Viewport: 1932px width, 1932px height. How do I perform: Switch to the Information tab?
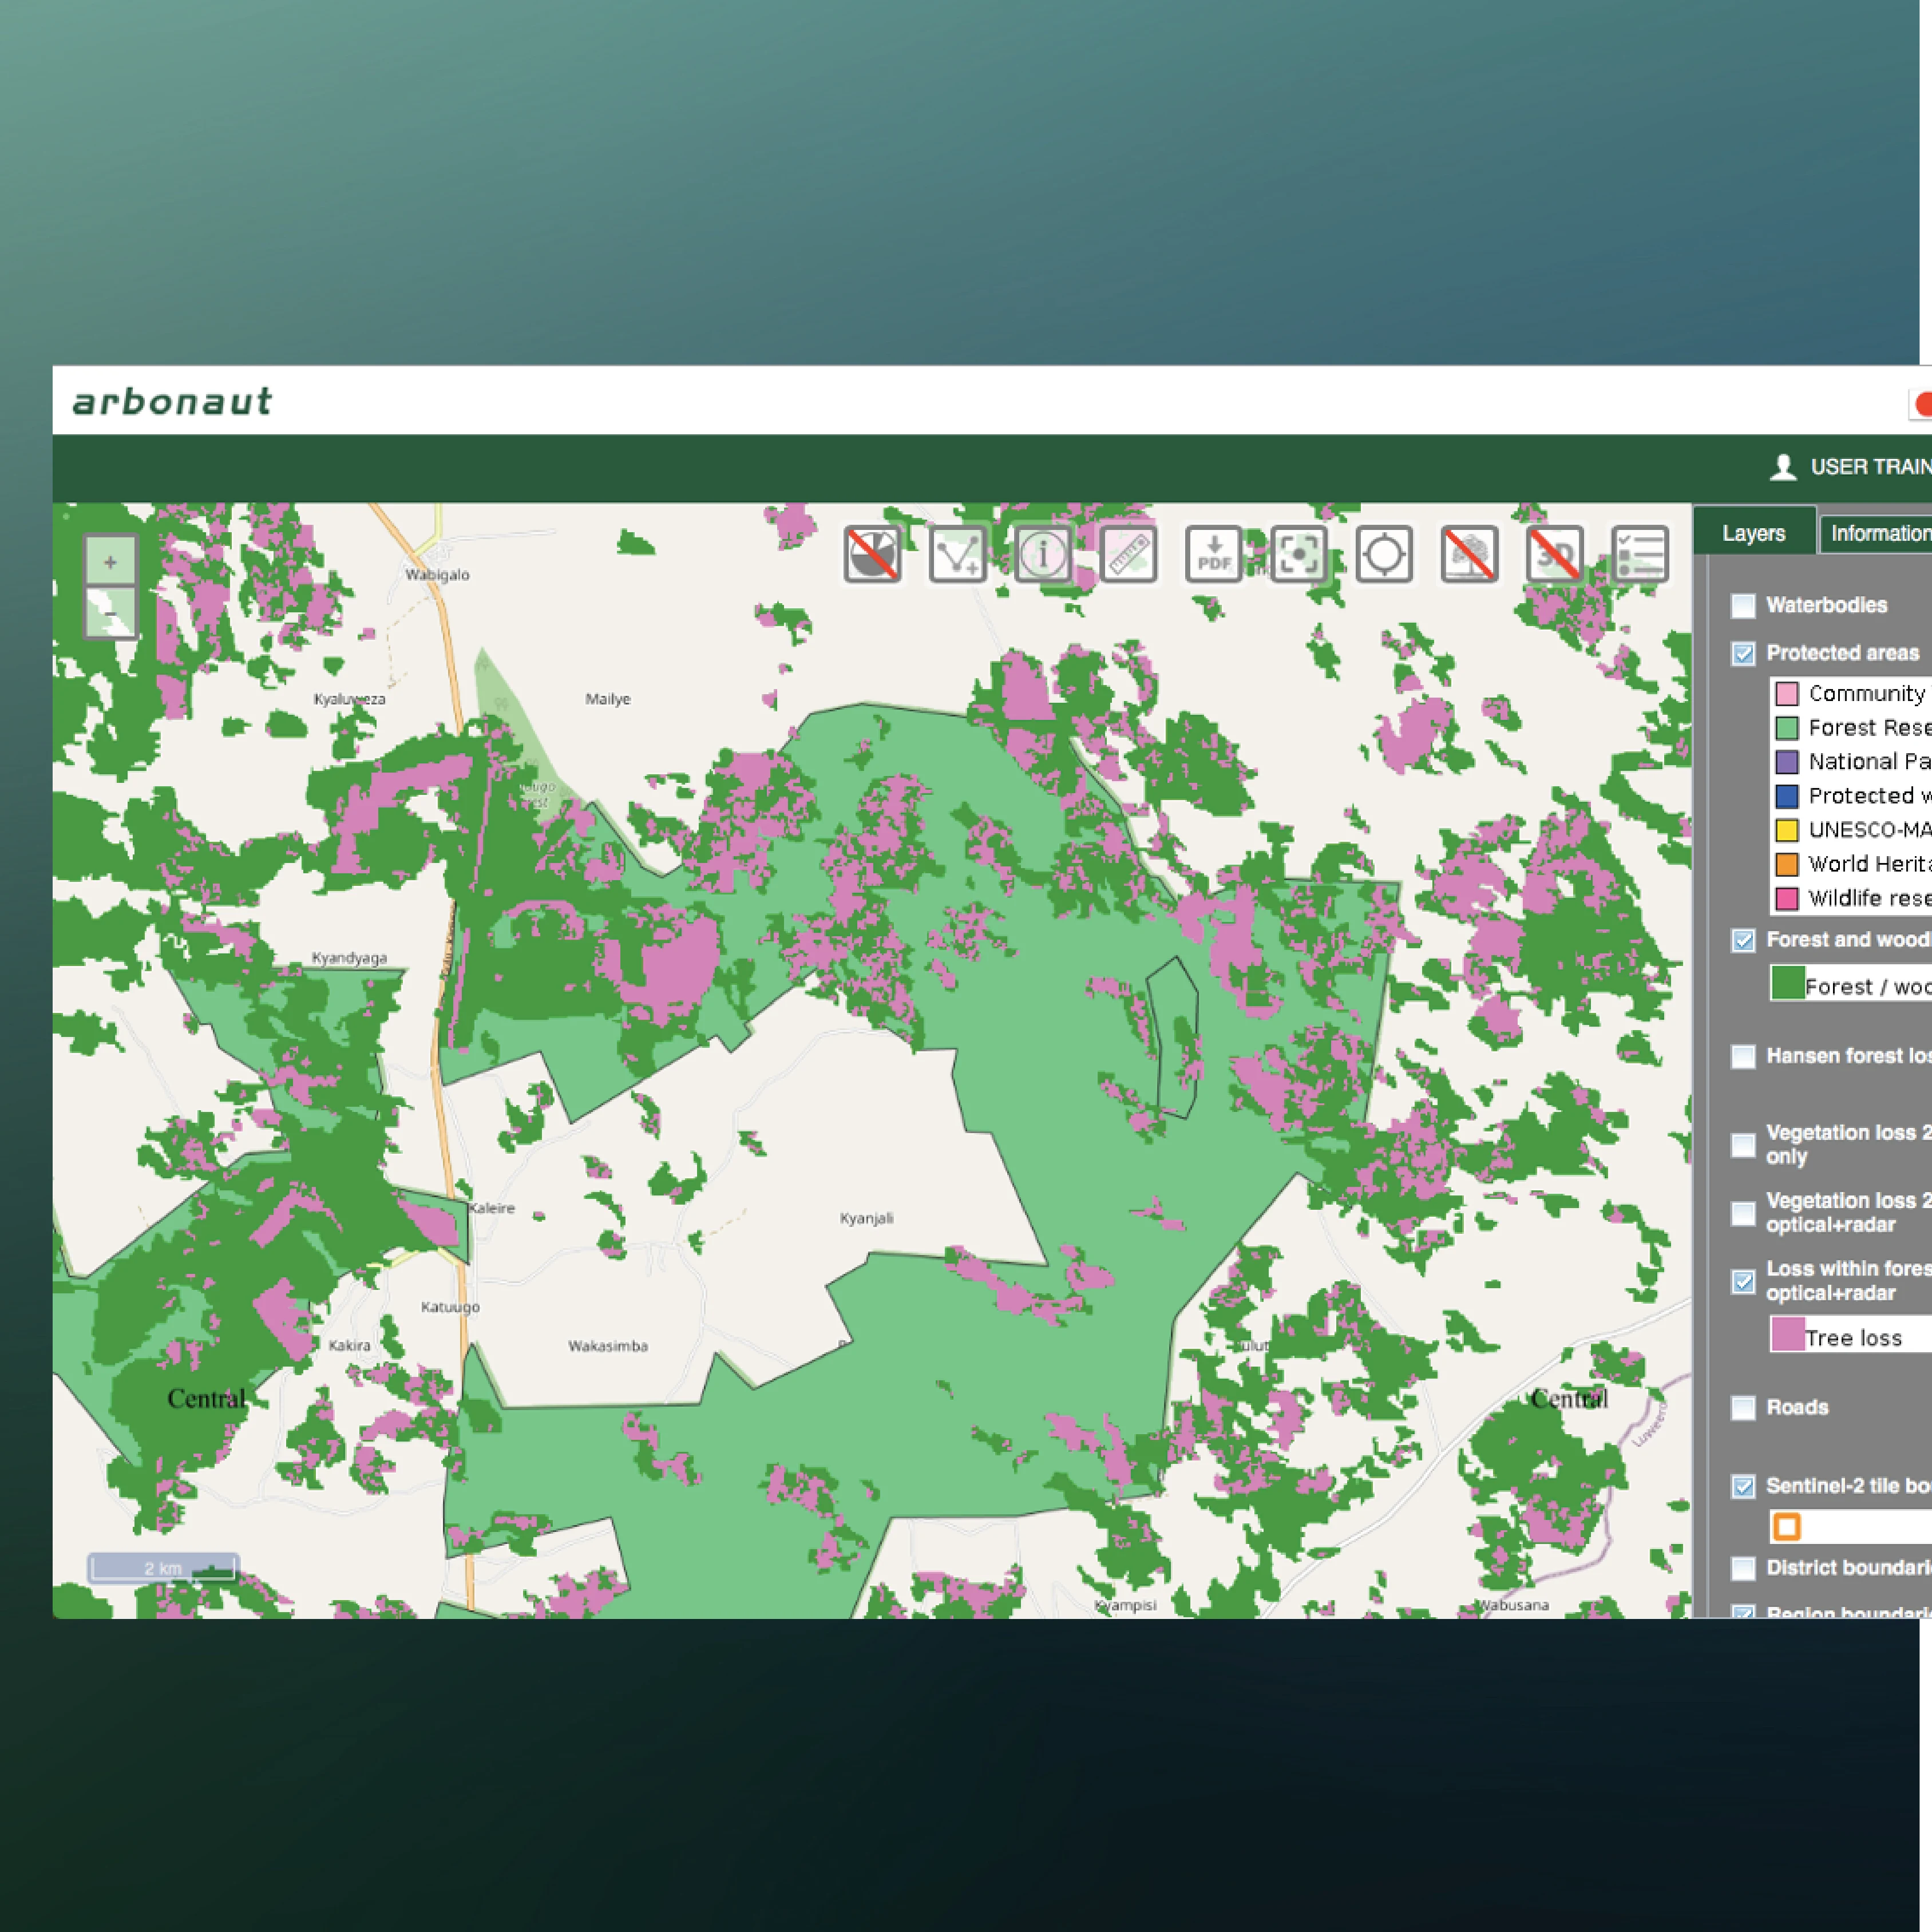pyautogui.click(x=1881, y=533)
